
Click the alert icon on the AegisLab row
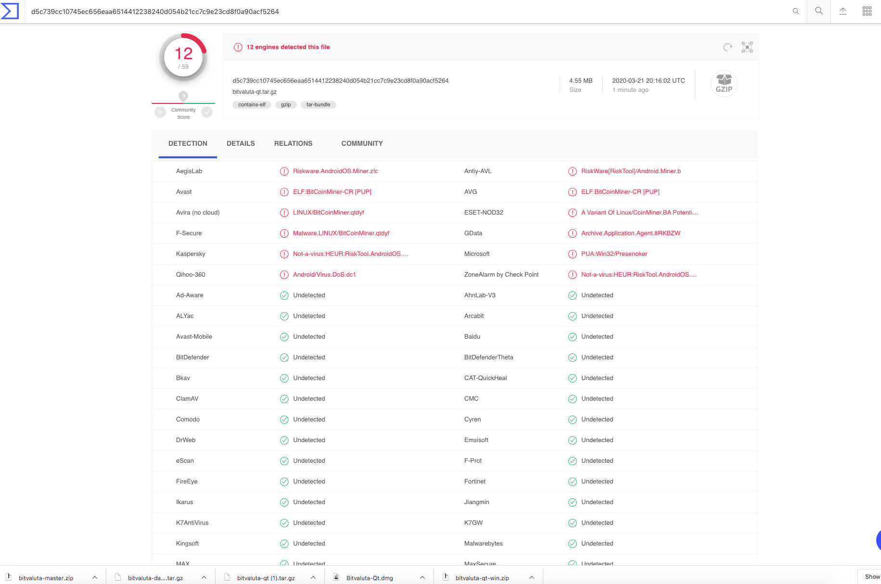(x=284, y=171)
